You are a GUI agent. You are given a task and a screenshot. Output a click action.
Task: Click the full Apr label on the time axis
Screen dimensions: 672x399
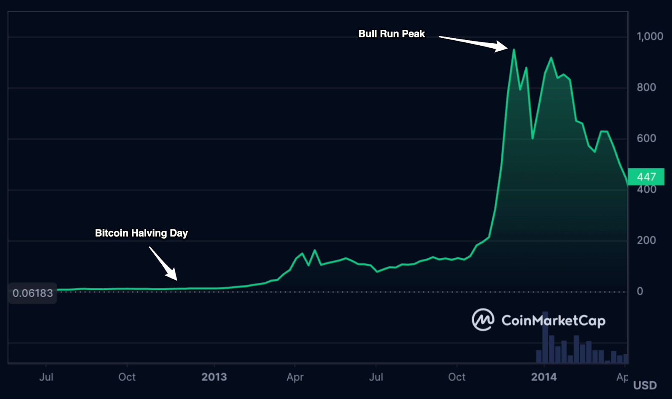pyautogui.click(x=295, y=377)
